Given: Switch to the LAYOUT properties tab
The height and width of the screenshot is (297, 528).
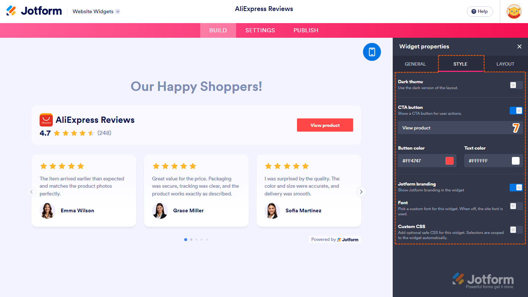Looking at the screenshot, I should click(x=506, y=64).
